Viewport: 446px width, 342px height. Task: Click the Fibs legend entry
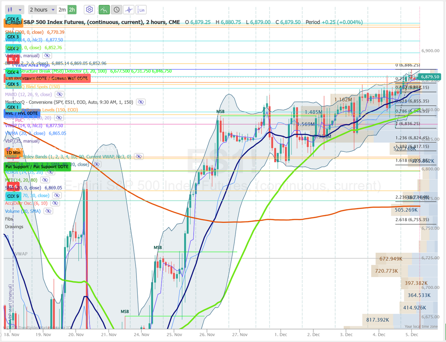pos(9,219)
